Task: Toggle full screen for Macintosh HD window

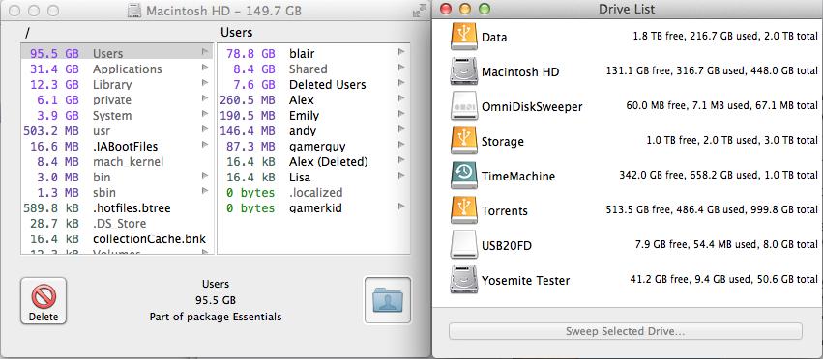Action: (x=420, y=11)
